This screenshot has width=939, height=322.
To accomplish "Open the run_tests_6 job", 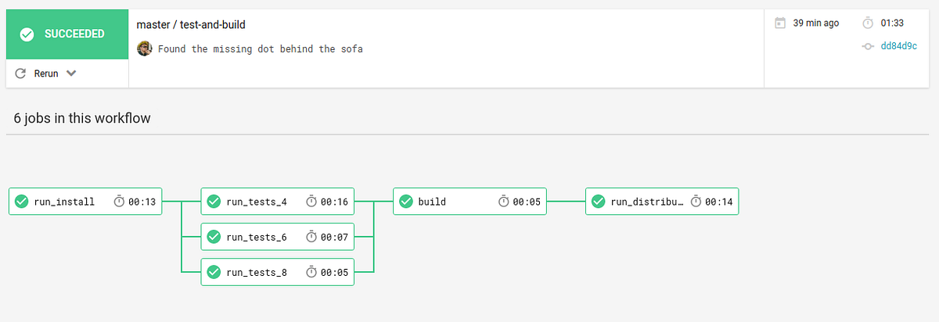I will coord(257,237).
